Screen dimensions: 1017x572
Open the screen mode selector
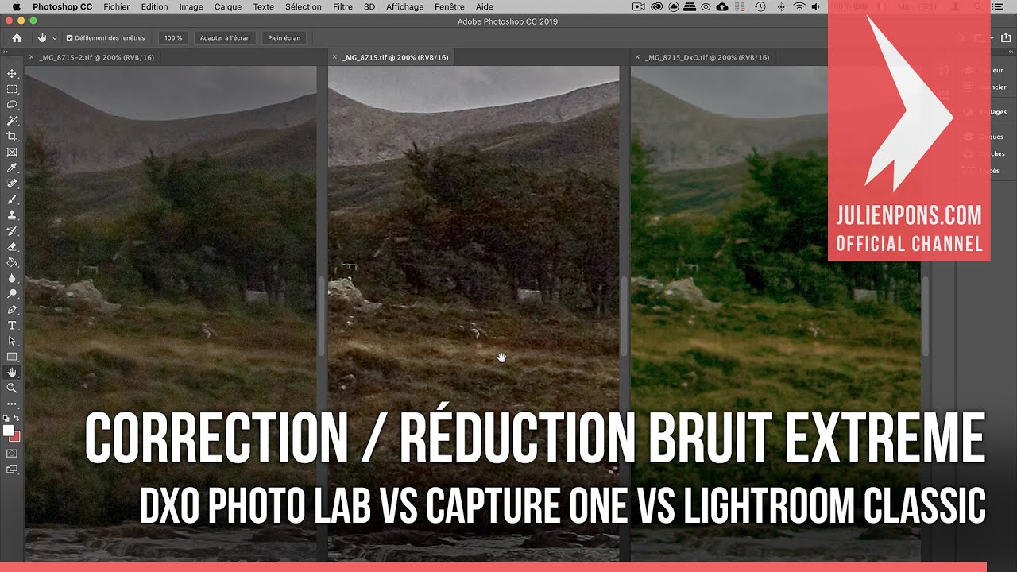click(12, 469)
